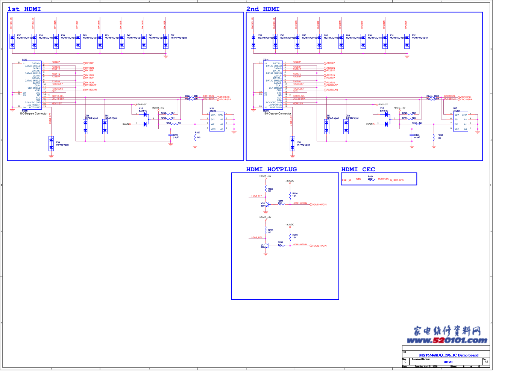
Task: Click the R268 NC resistor symbol
Action: point(434,137)
